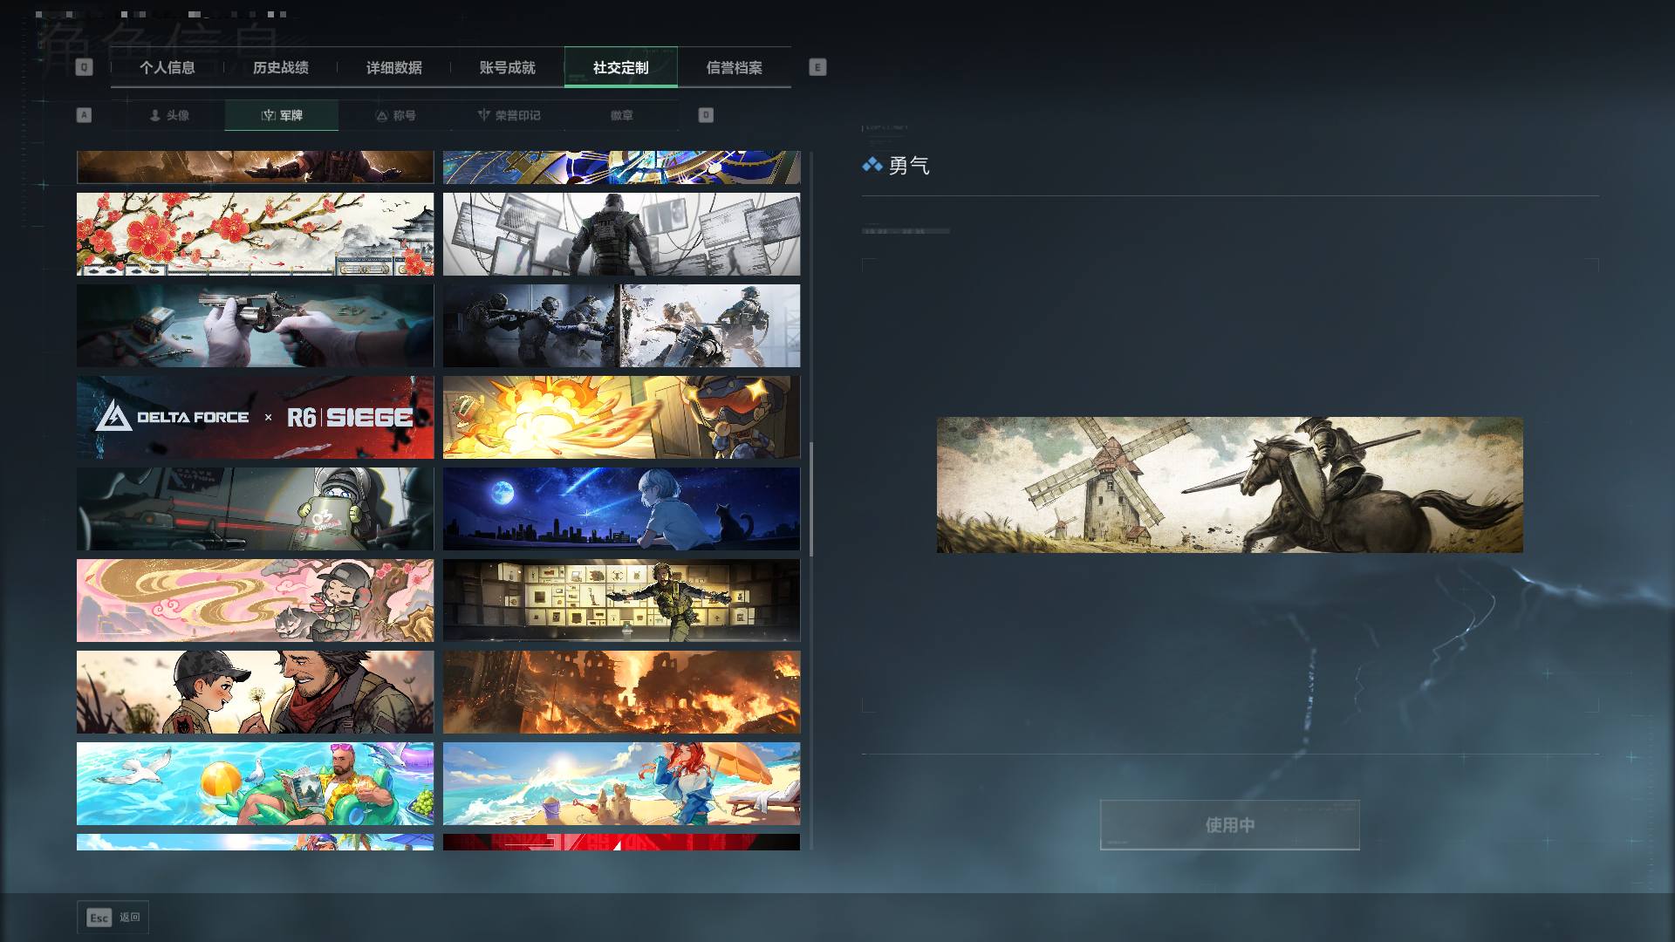Click the banner list scrollbar
This screenshot has width=1675, height=942.
[x=811, y=499]
